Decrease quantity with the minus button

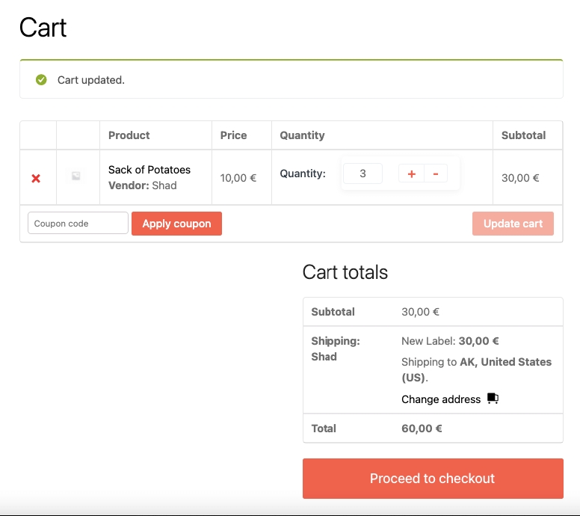[x=436, y=173]
